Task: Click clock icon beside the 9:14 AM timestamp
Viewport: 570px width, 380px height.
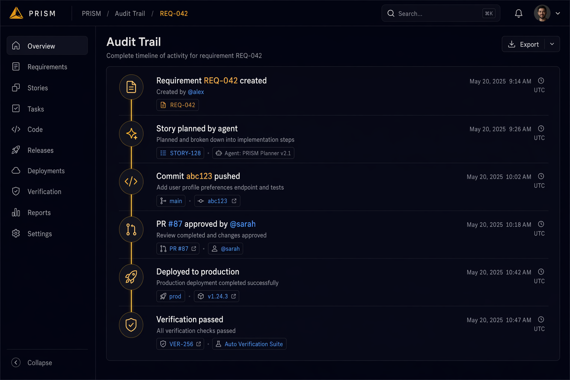Action: (x=541, y=81)
